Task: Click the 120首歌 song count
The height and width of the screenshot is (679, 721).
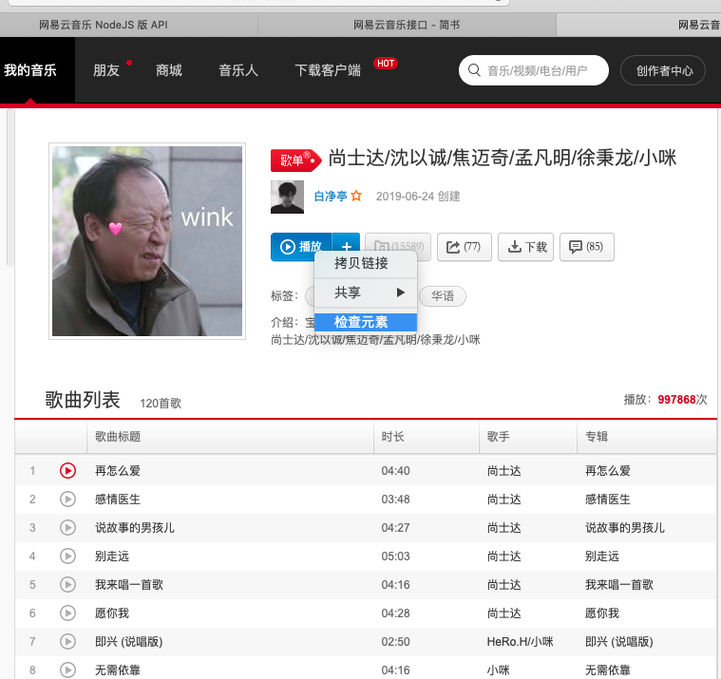Action: pos(161,404)
